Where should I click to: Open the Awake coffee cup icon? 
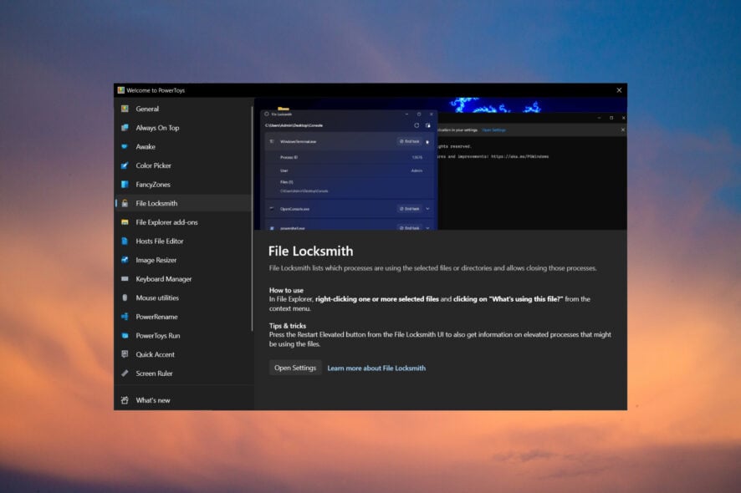[125, 146]
